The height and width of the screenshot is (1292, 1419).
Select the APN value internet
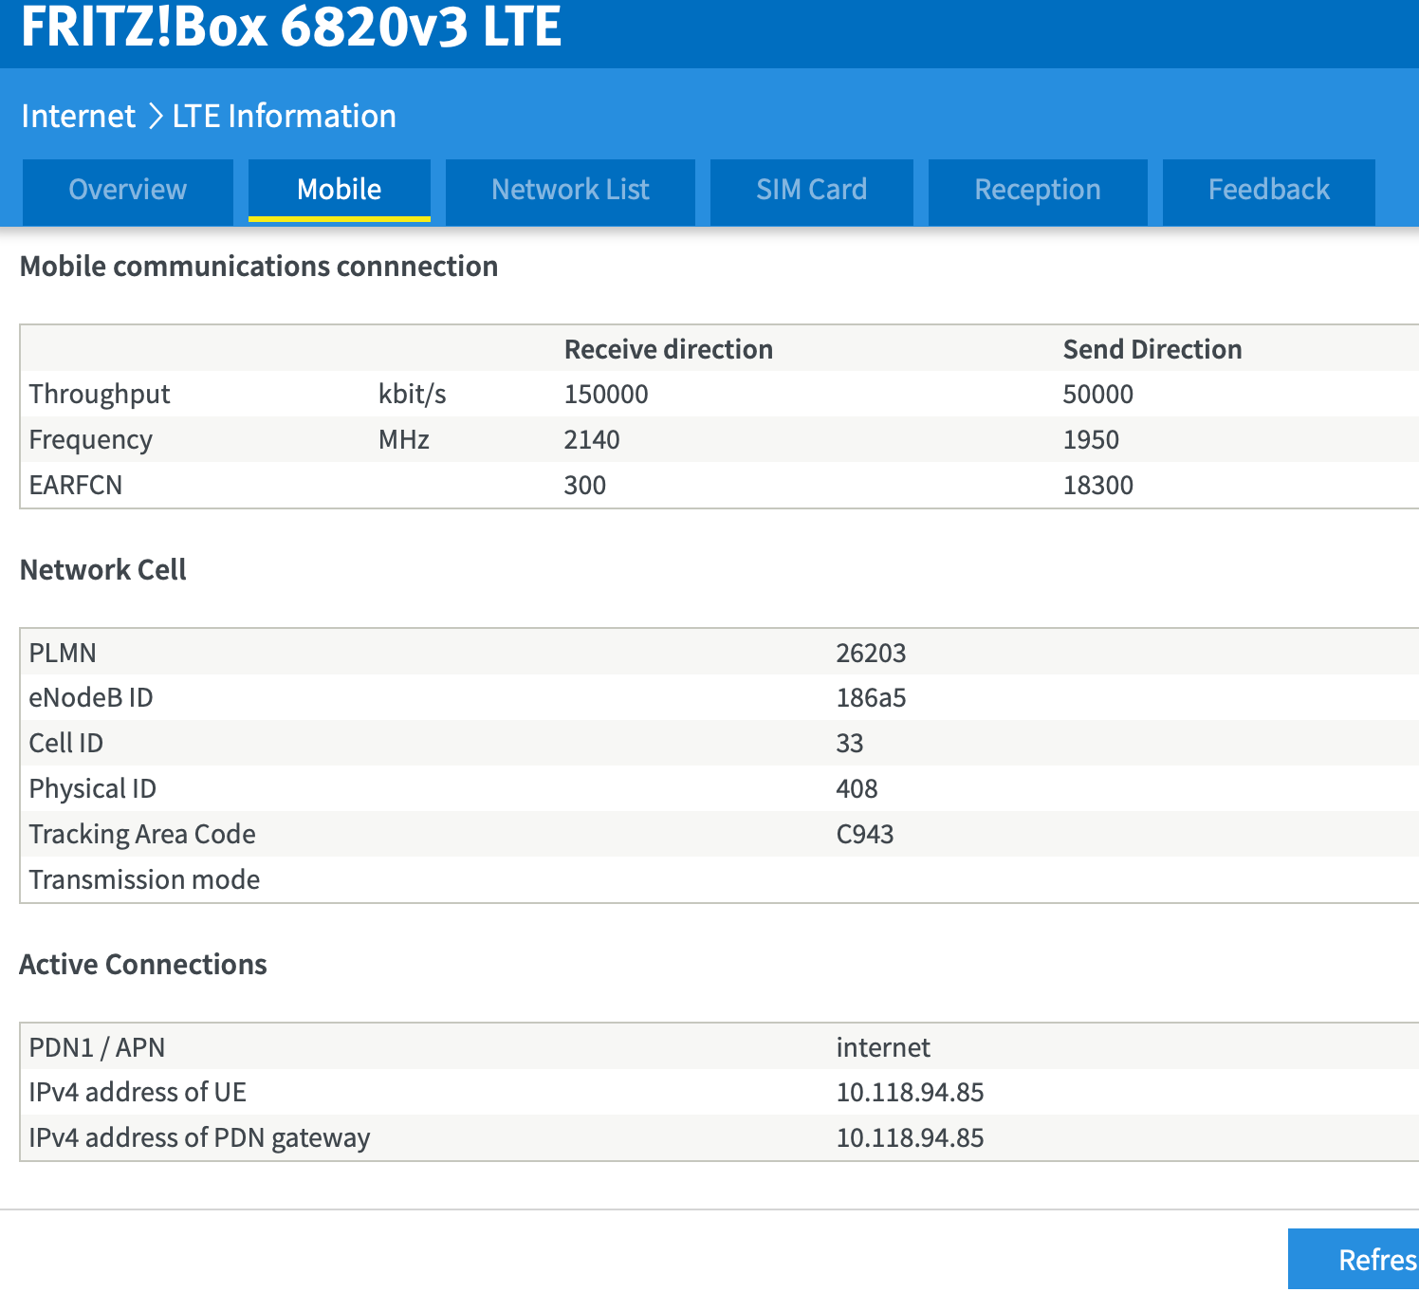pos(883,1048)
